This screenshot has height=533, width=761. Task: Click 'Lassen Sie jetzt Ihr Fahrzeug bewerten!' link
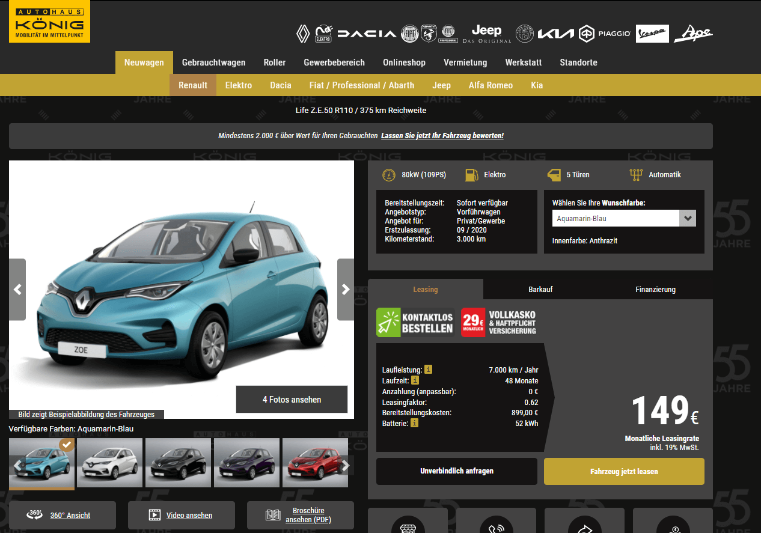click(442, 136)
